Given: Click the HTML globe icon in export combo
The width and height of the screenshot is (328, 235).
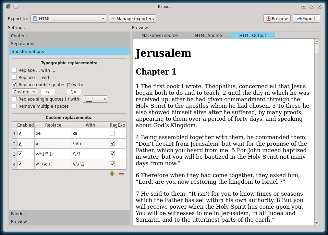Looking at the screenshot, I should (35, 18).
